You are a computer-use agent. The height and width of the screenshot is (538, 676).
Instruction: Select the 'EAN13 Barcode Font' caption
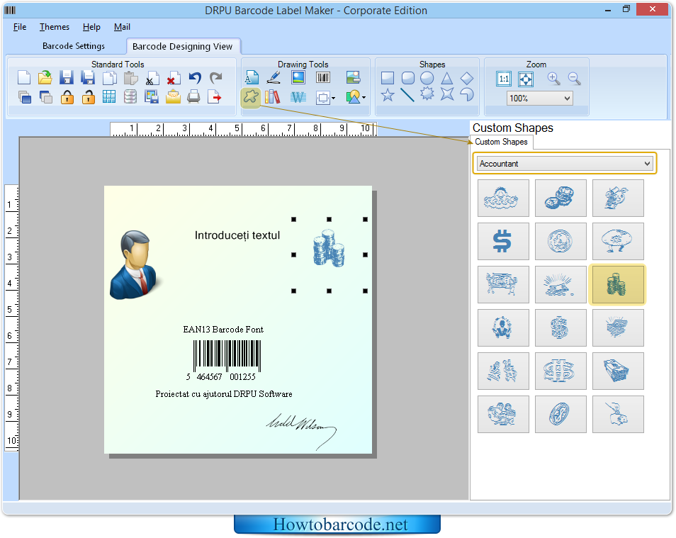tap(223, 330)
